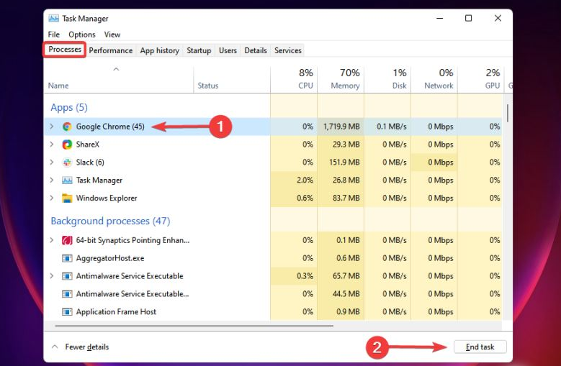Viewport: 561px width, 366px height.
Task: Click the vertical scrollbar thumb
Action: coord(507,113)
